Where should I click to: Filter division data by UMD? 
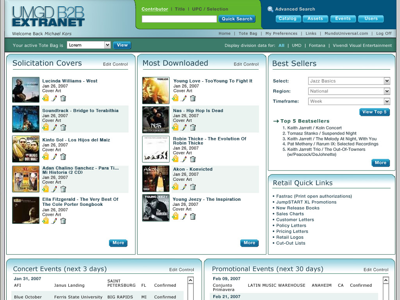click(296, 45)
